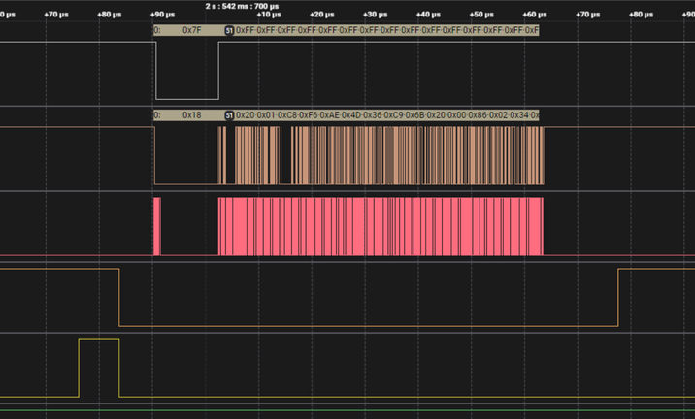Click the 0xFF decoded data strip

(x=388, y=31)
